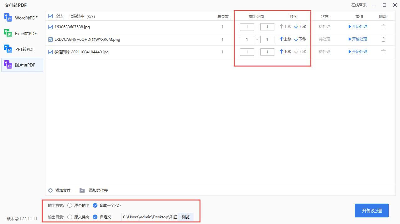This screenshot has height=224, width=400.
Task: Click the 添加文件夹 folder icon
Action: click(82, 190)
